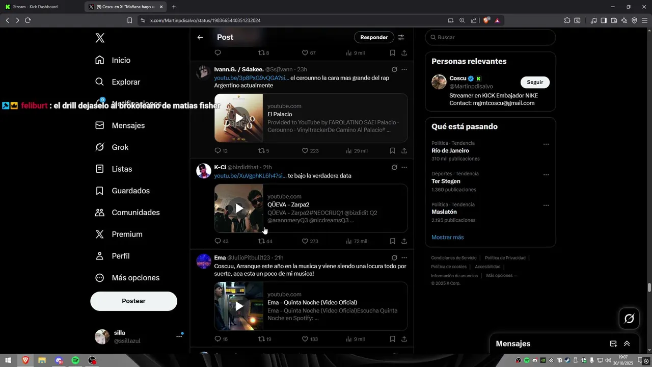
Task: Open Guardados in the sidebar
Action: [122, 191]
